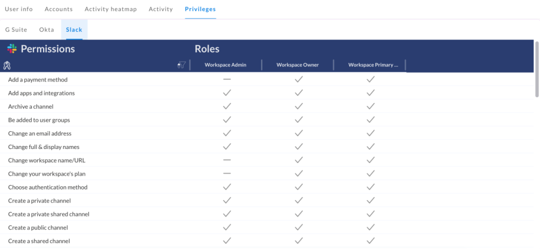Click the user roles icon in header
540x249 pixels.
(x=7, y=65)
